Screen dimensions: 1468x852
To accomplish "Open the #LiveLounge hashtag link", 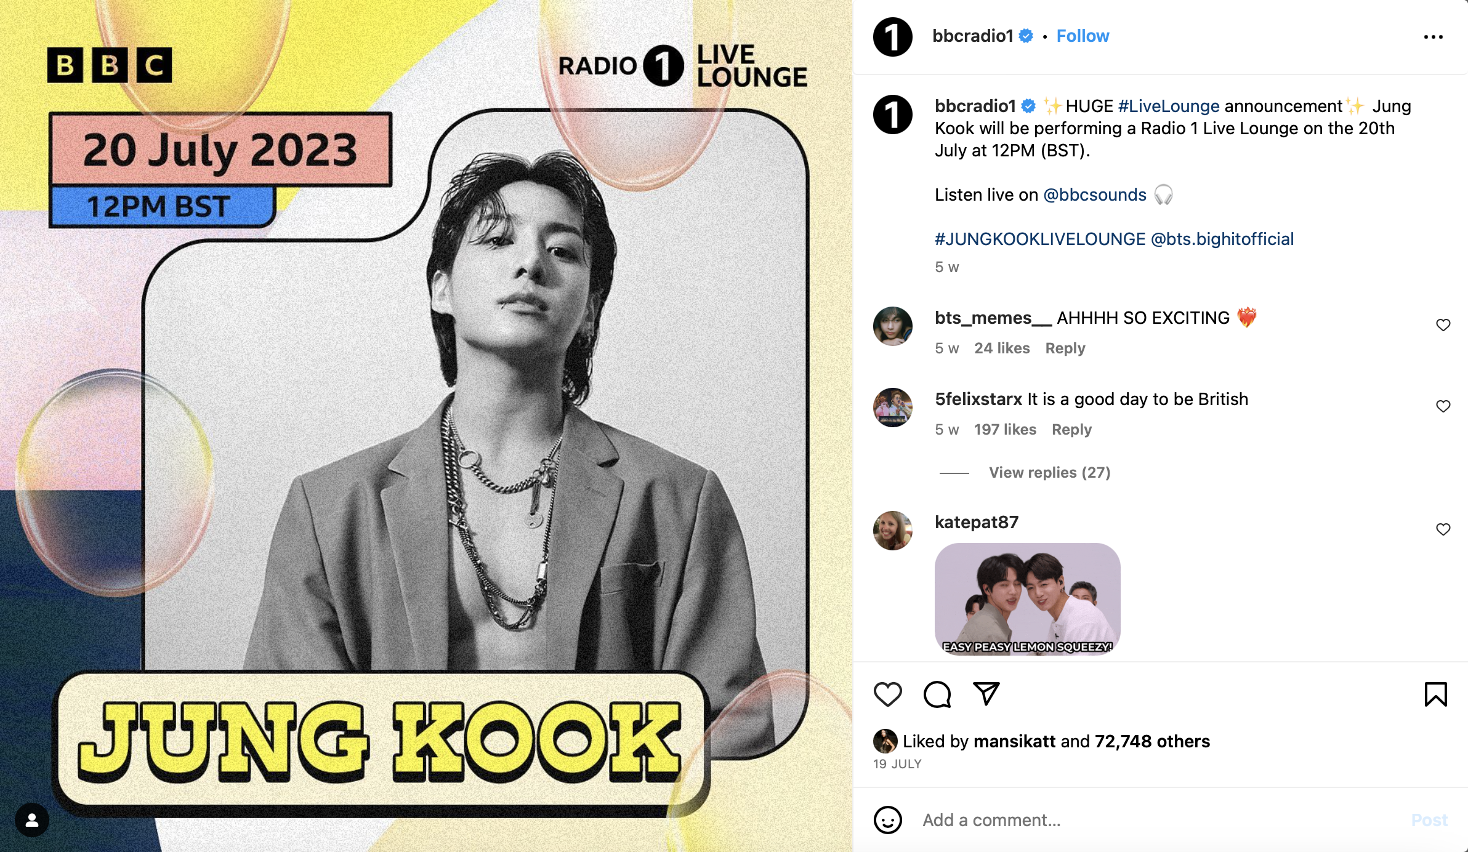I will [1169, 107].
